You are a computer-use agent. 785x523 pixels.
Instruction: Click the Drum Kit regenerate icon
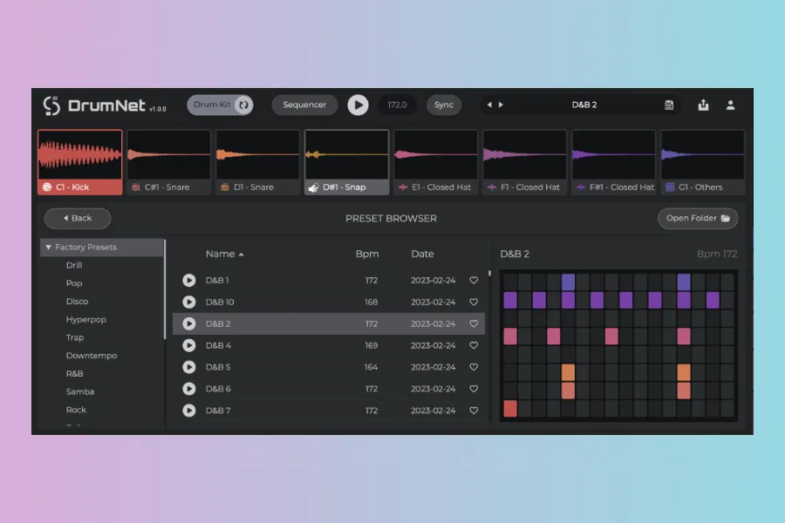pos(243,105)
